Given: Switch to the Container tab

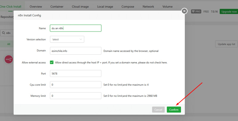Looking at the screenshot, I should pyautogui.click(x=57, y=7).
